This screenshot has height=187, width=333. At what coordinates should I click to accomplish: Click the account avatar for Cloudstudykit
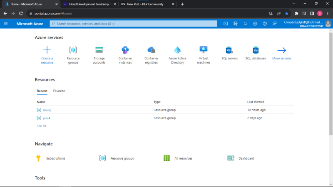[328, 24]
